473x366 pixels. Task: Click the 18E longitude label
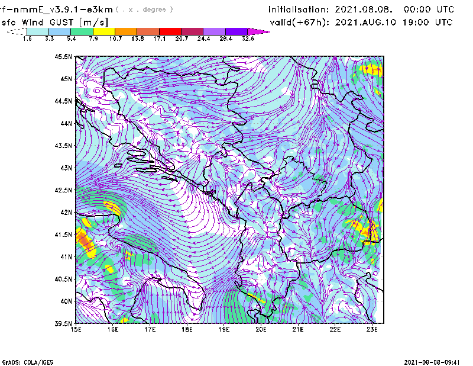[187, 329]
